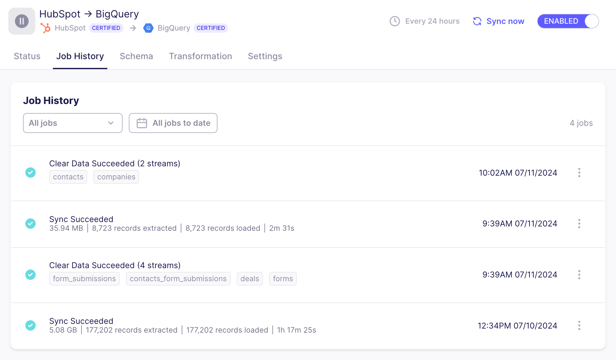Click the CERTIFIED badge next to HubSpot
616x360 pixels.
point(106,28)
